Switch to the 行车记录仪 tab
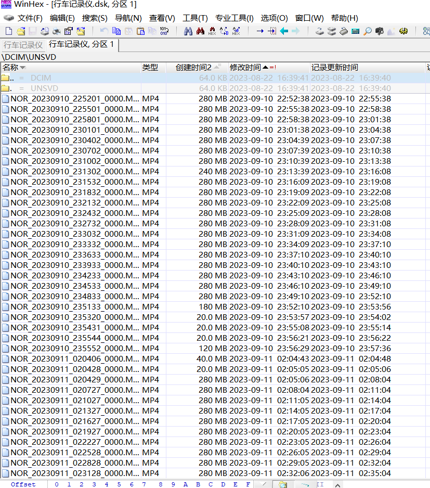 pyautogui.click(x=23, y=45)
